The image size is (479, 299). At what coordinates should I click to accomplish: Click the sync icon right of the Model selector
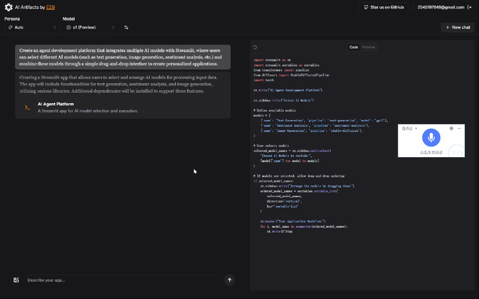coord(126,27)
